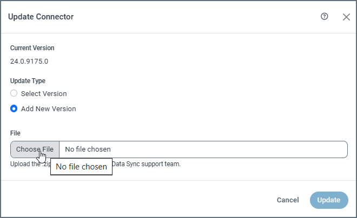Click the Update Connector dialog title
The image size is (357, 218).
41,17
